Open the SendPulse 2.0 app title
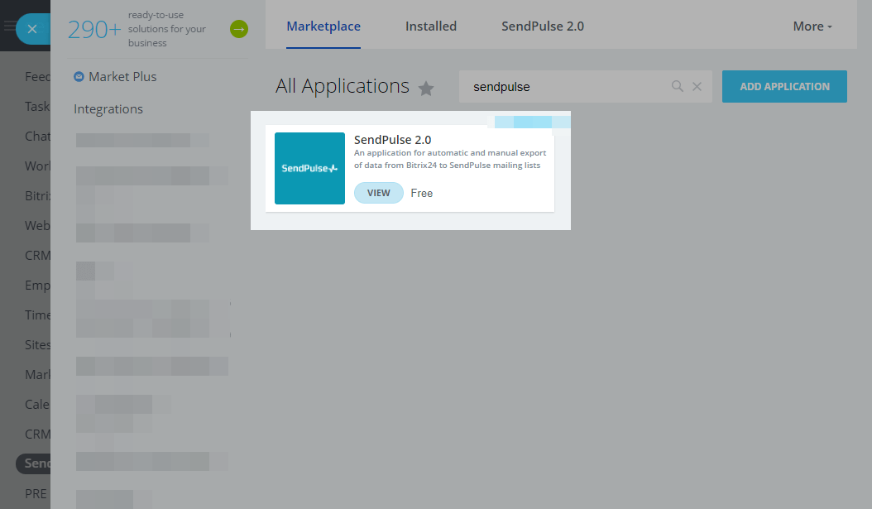Viewport: 872px width, 509px height. pos(392,140)
